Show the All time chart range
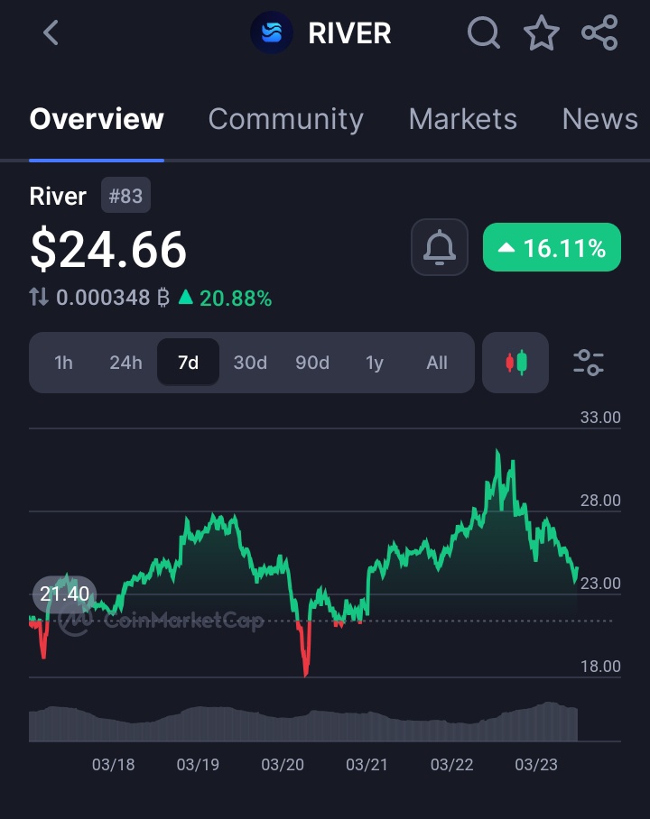 click(x=437, y=363)
